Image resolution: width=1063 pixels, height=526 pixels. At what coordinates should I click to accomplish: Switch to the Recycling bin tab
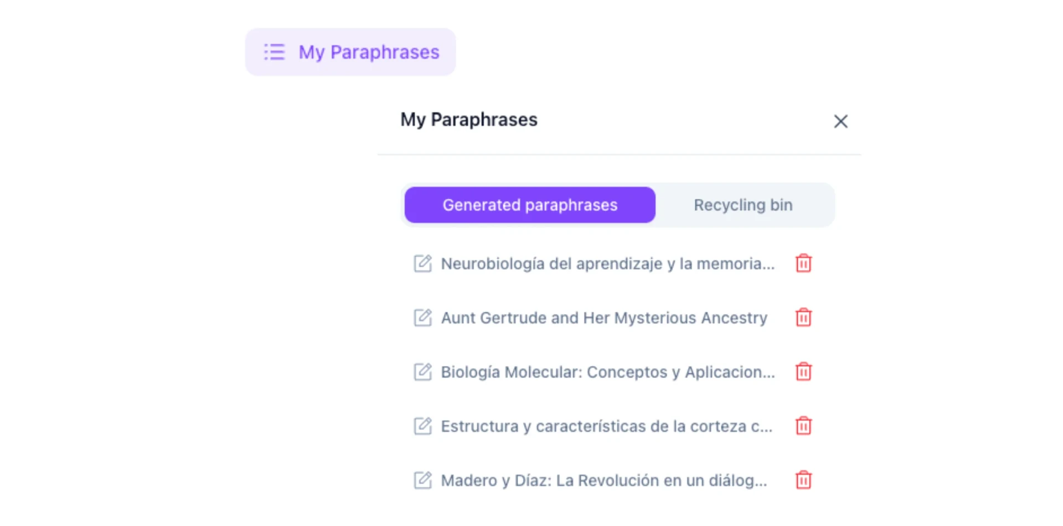tap(744, 205)
